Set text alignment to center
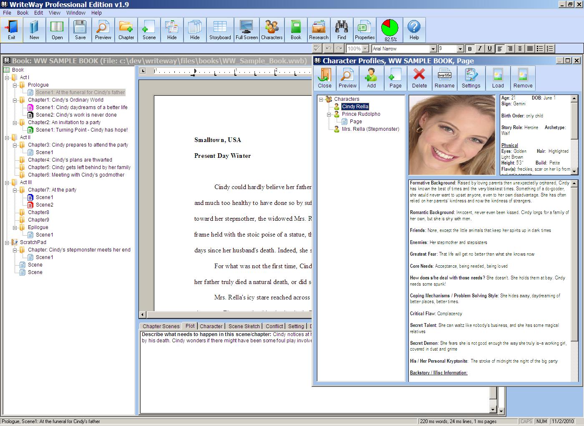The image size is (584, 426). [520, 49]
